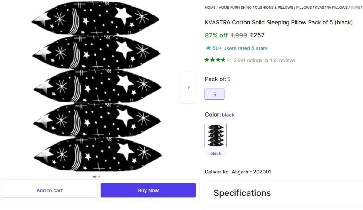Click the black pillow swatch thumbnail
Viewport: 363px width, 210px height.
pos(215,135)
